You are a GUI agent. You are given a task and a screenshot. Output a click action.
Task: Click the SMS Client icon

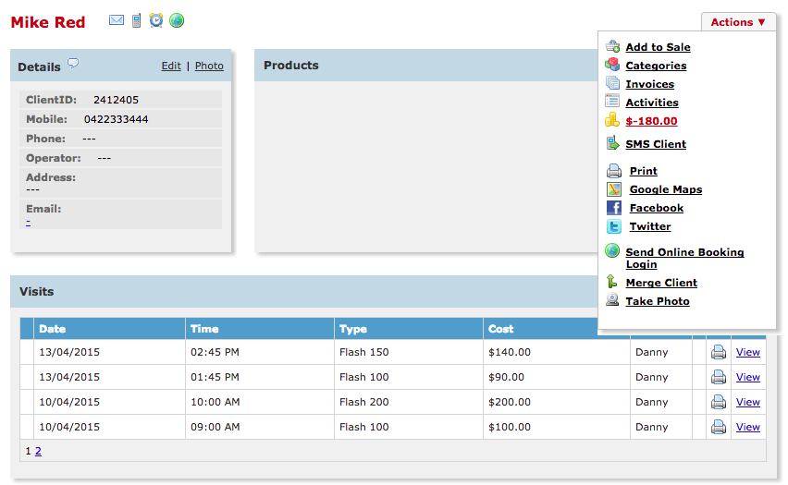coord(612,143)
